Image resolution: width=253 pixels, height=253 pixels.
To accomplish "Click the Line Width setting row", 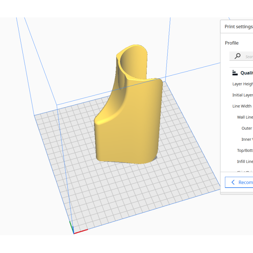I will [242, 106].
